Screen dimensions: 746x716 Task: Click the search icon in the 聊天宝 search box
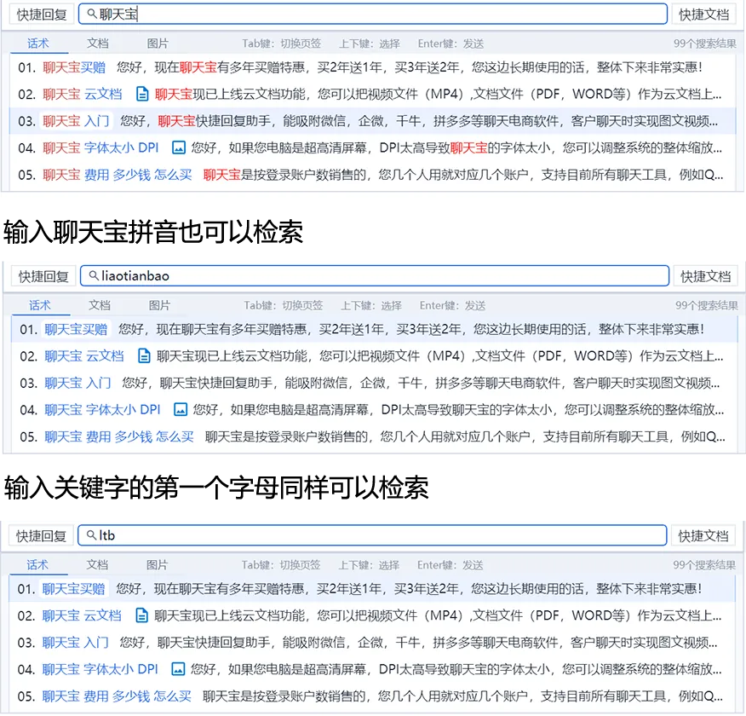click(x=92, y=14)
